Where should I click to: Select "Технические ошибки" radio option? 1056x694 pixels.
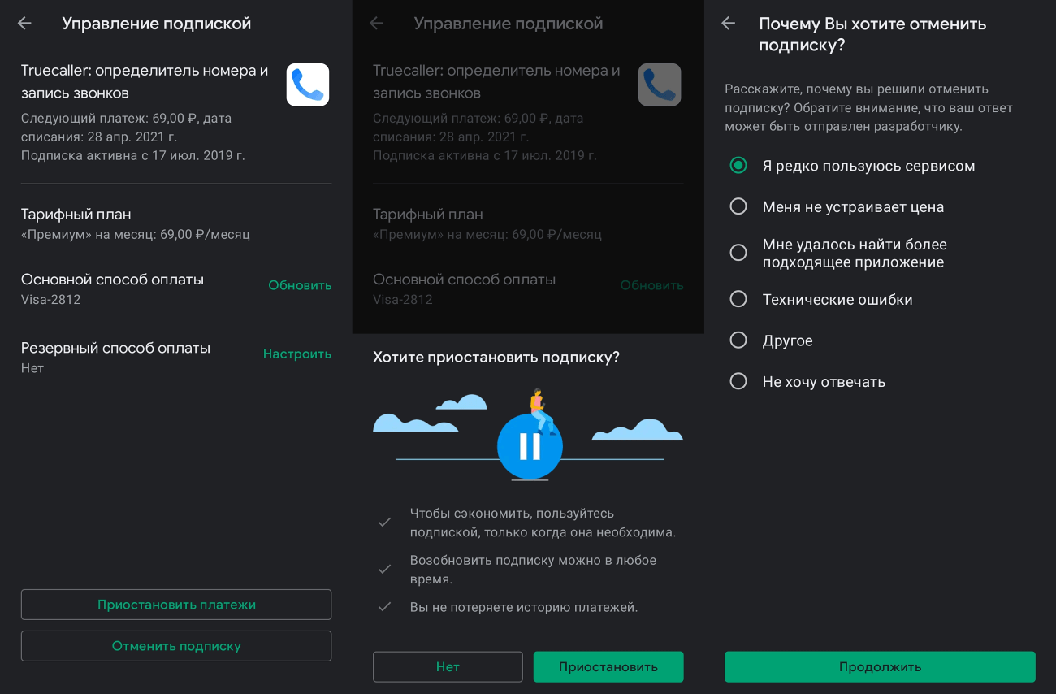pyautogui.click(x=738, y=300)
